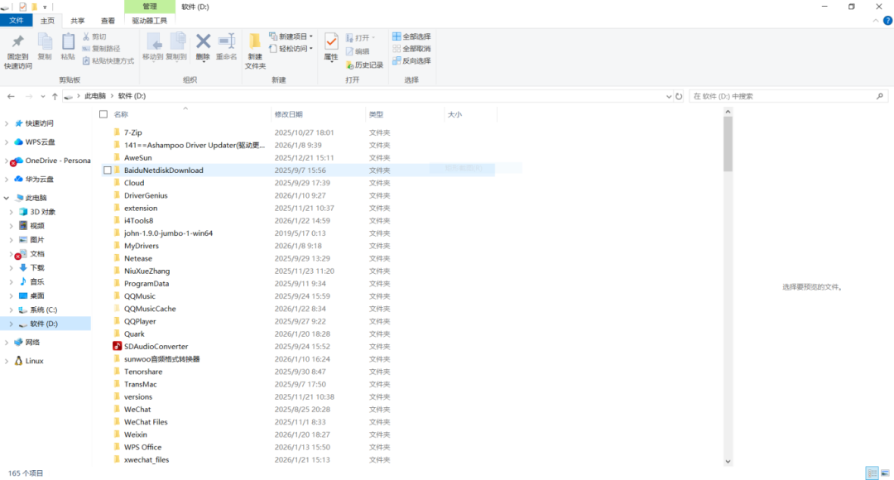This screenshot has width=894, height=480.
Task: Click the Select all icon
Action: 397,36
